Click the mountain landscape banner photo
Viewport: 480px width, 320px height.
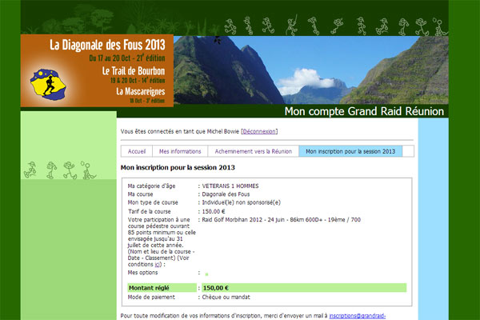coord(311,70)
